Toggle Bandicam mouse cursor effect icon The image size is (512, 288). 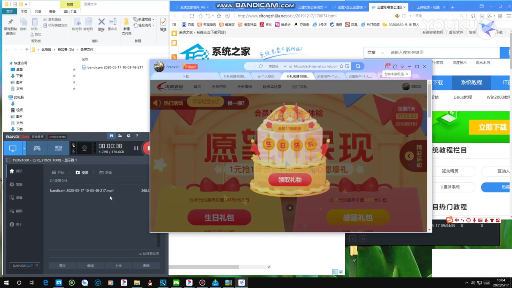tap(73, 145)
